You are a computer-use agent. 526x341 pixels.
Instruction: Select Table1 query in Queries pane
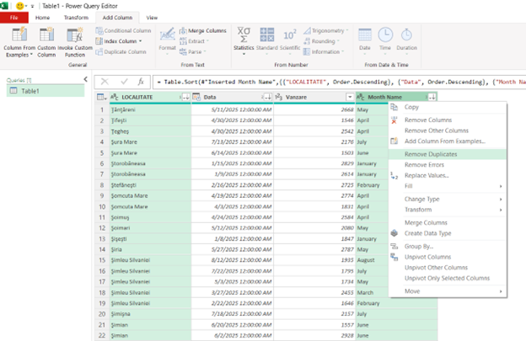coord(46,91)
